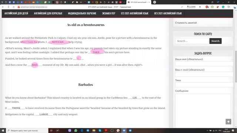237x133 pixels.
Task: Click the Поиск по сайту heading
Action: (x=203, y=34)
